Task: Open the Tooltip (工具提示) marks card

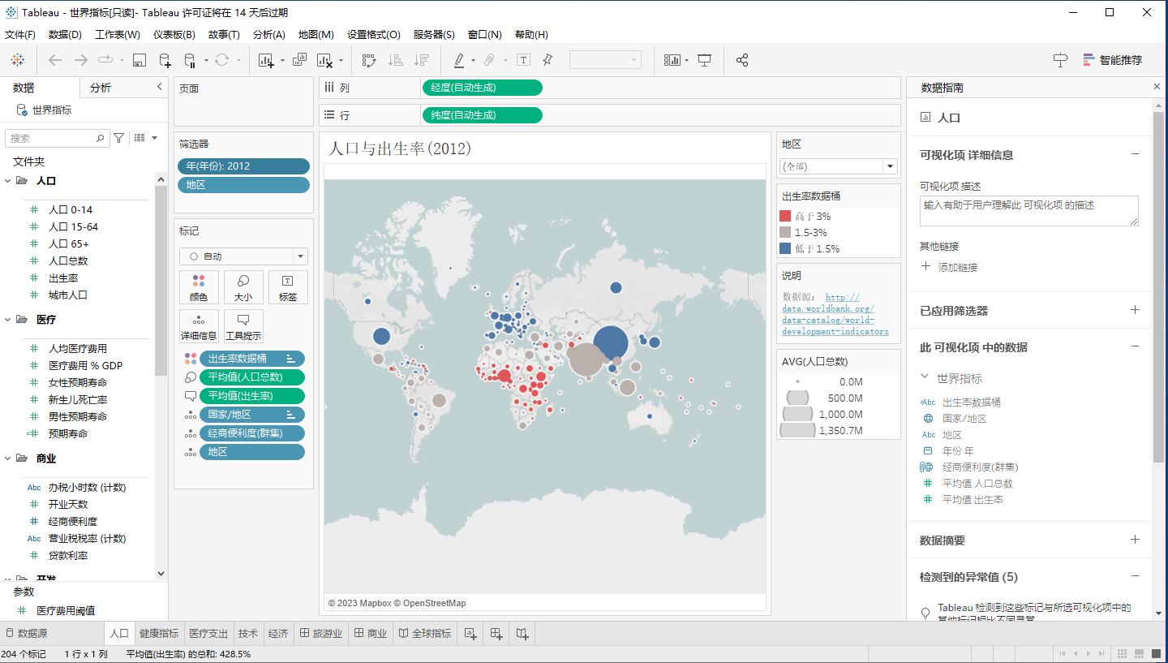Action: pos(243,326)
